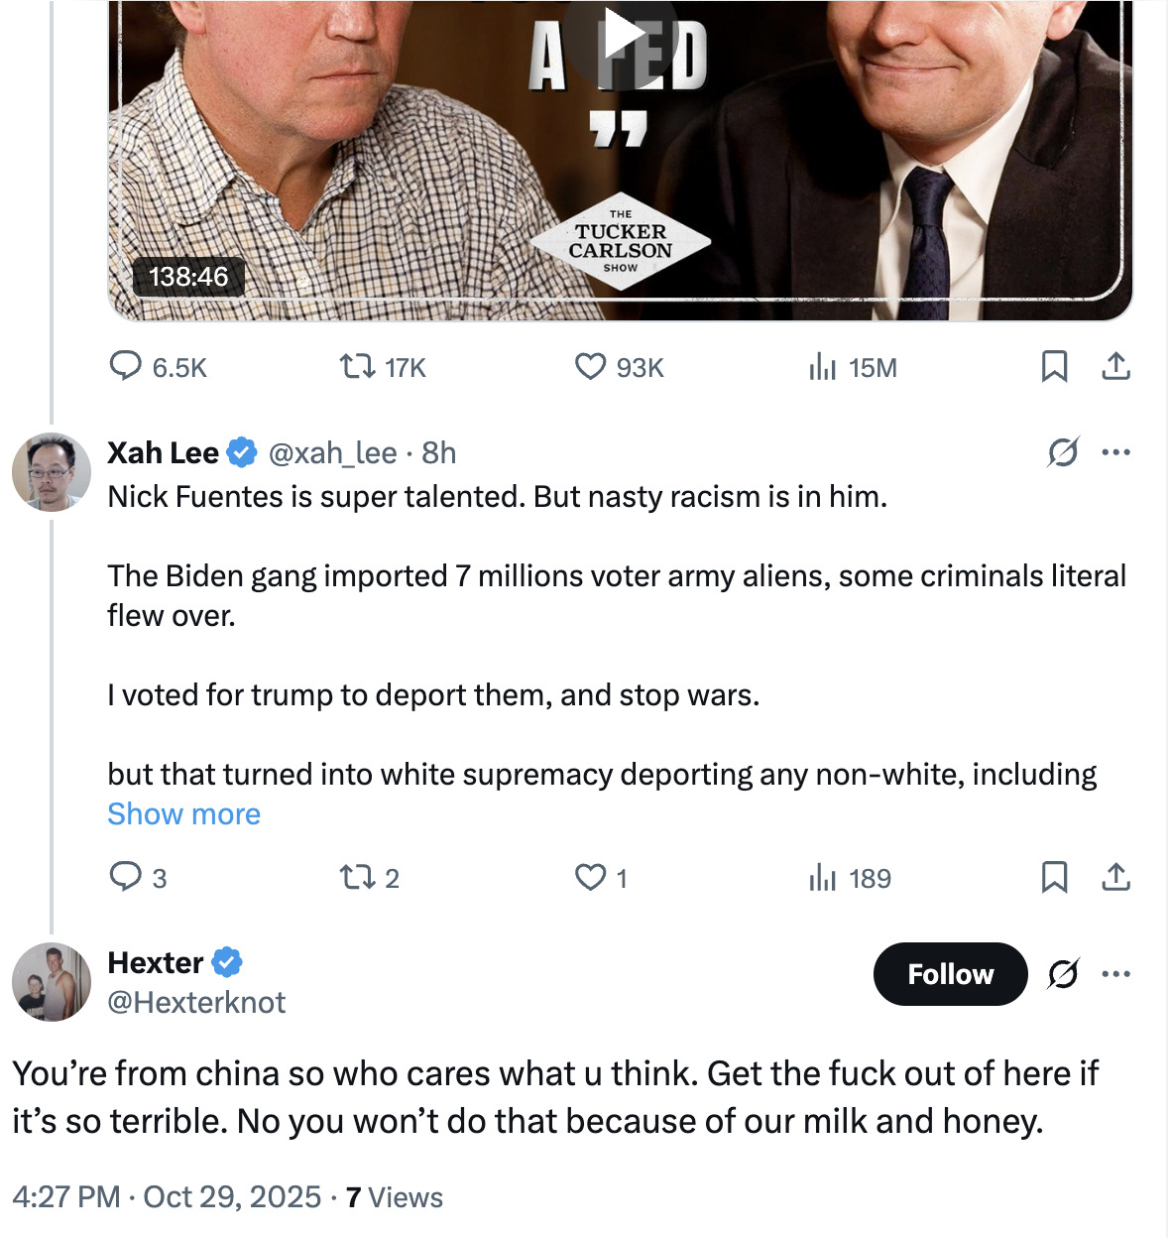Follow the Hexter account
Viewport: 1170px width, 1238px height.
[x=949, y=974]
